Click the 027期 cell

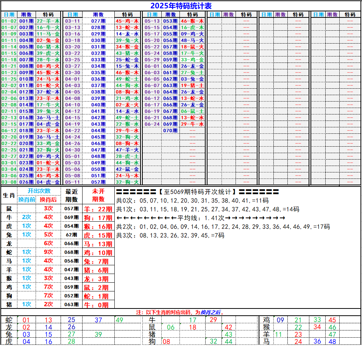click(x=98, y=21)
